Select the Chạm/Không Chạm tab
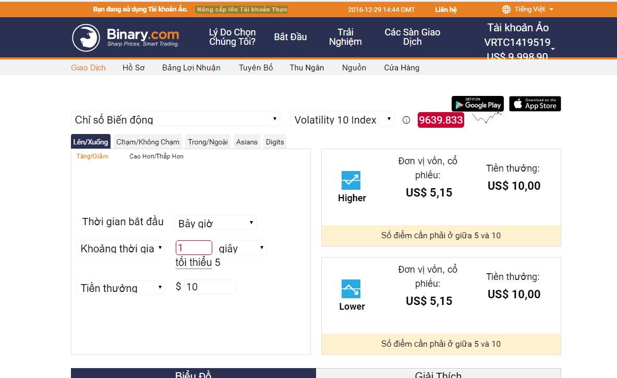Screen dimensions: 617x378 click(148, 142)
